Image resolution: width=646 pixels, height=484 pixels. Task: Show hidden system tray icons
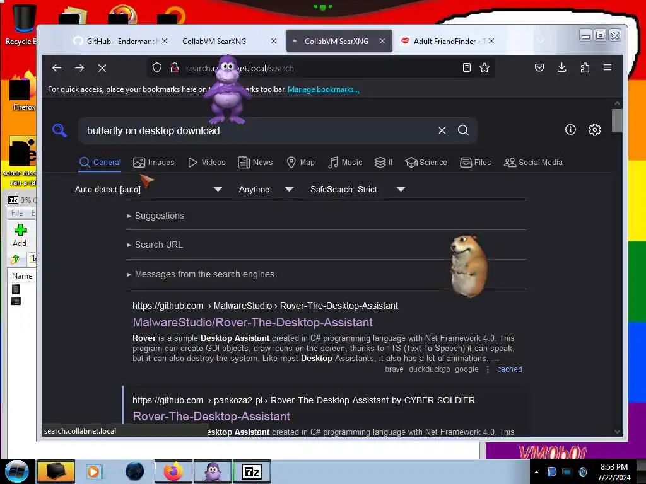point(536,472)
